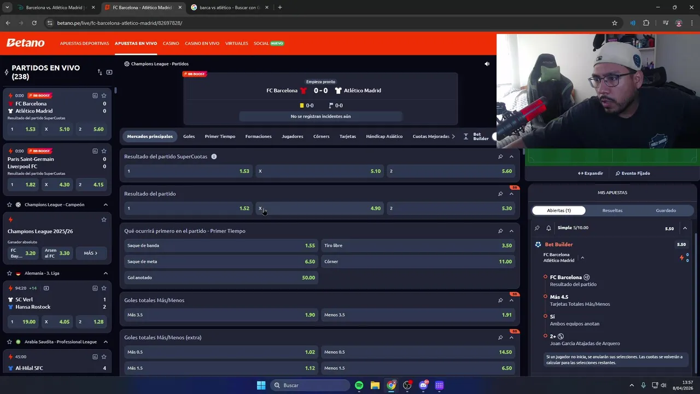Open Discord from the taskbar
Screen dimensions: 700x394
[x=423, y=385]
